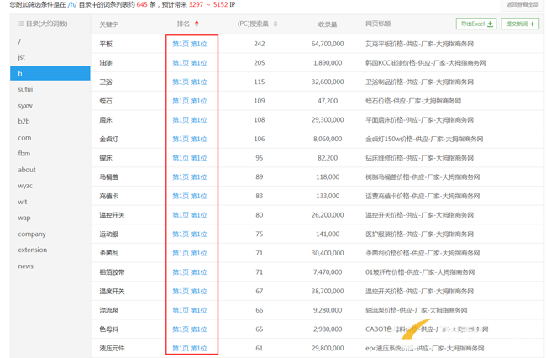Click the 排名 column header

(x=183, y=24)
